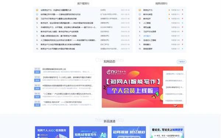This screenshot has height=138, width=221.
Task: Click the trend arrow in the 习近平文化思想 row
Action: pos(183,32)
